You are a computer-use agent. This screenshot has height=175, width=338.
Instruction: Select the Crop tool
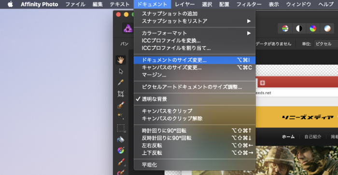point(121,94)
